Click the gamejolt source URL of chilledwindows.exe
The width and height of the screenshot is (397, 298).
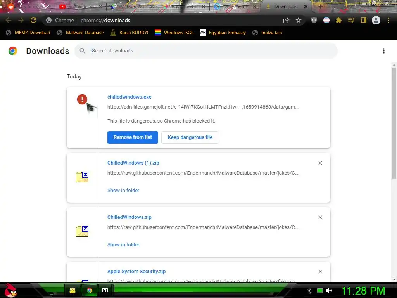203,107
